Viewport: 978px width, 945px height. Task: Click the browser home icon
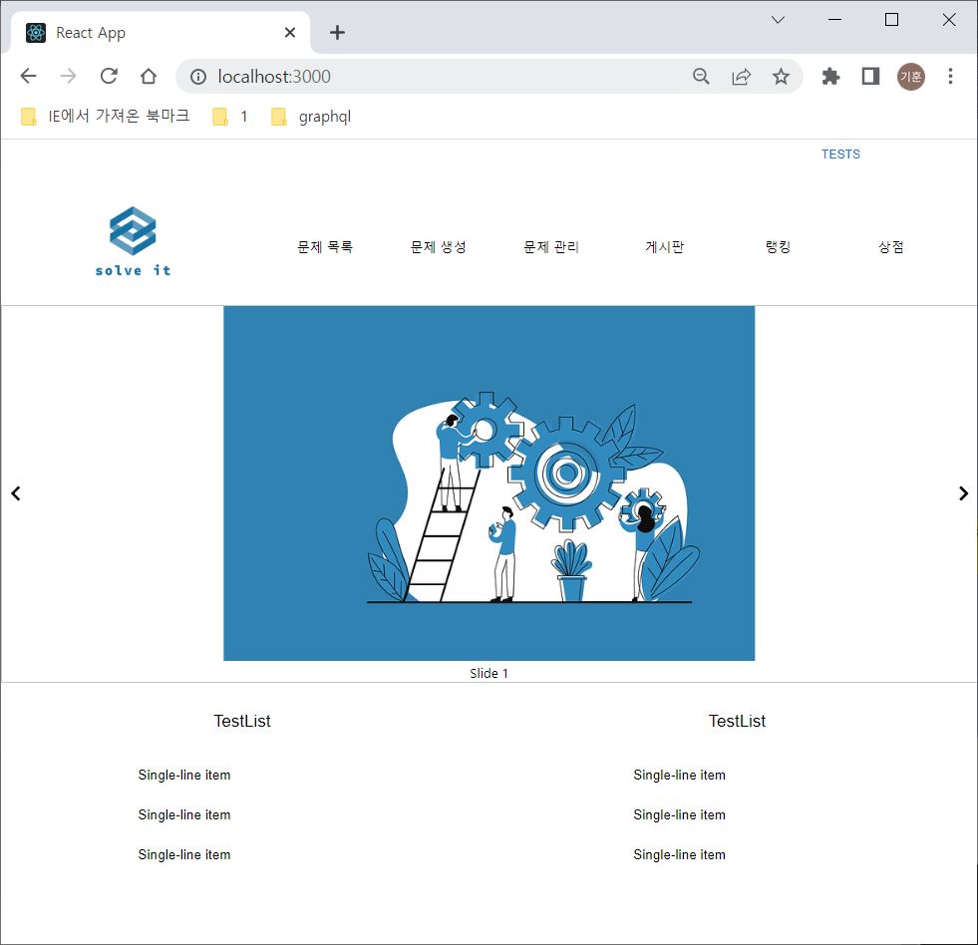click(x=149, y=76)
